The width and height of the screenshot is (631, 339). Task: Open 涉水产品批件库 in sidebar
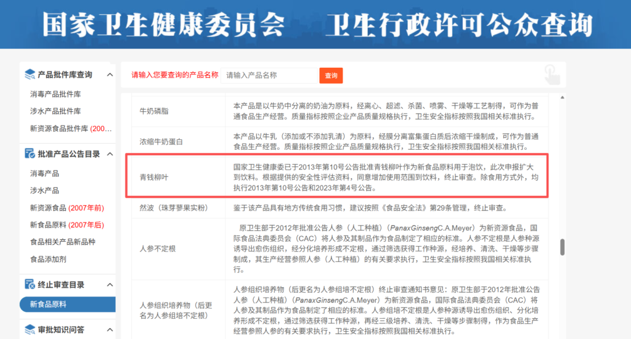click(55, 112)
